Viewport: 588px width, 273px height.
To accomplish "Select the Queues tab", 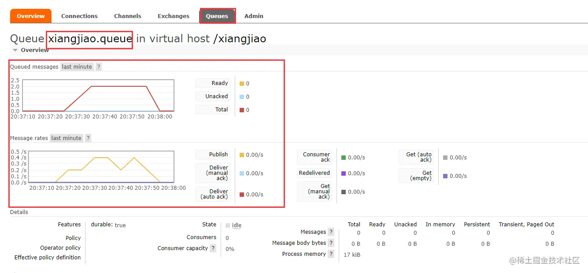I will coord(217,16).
